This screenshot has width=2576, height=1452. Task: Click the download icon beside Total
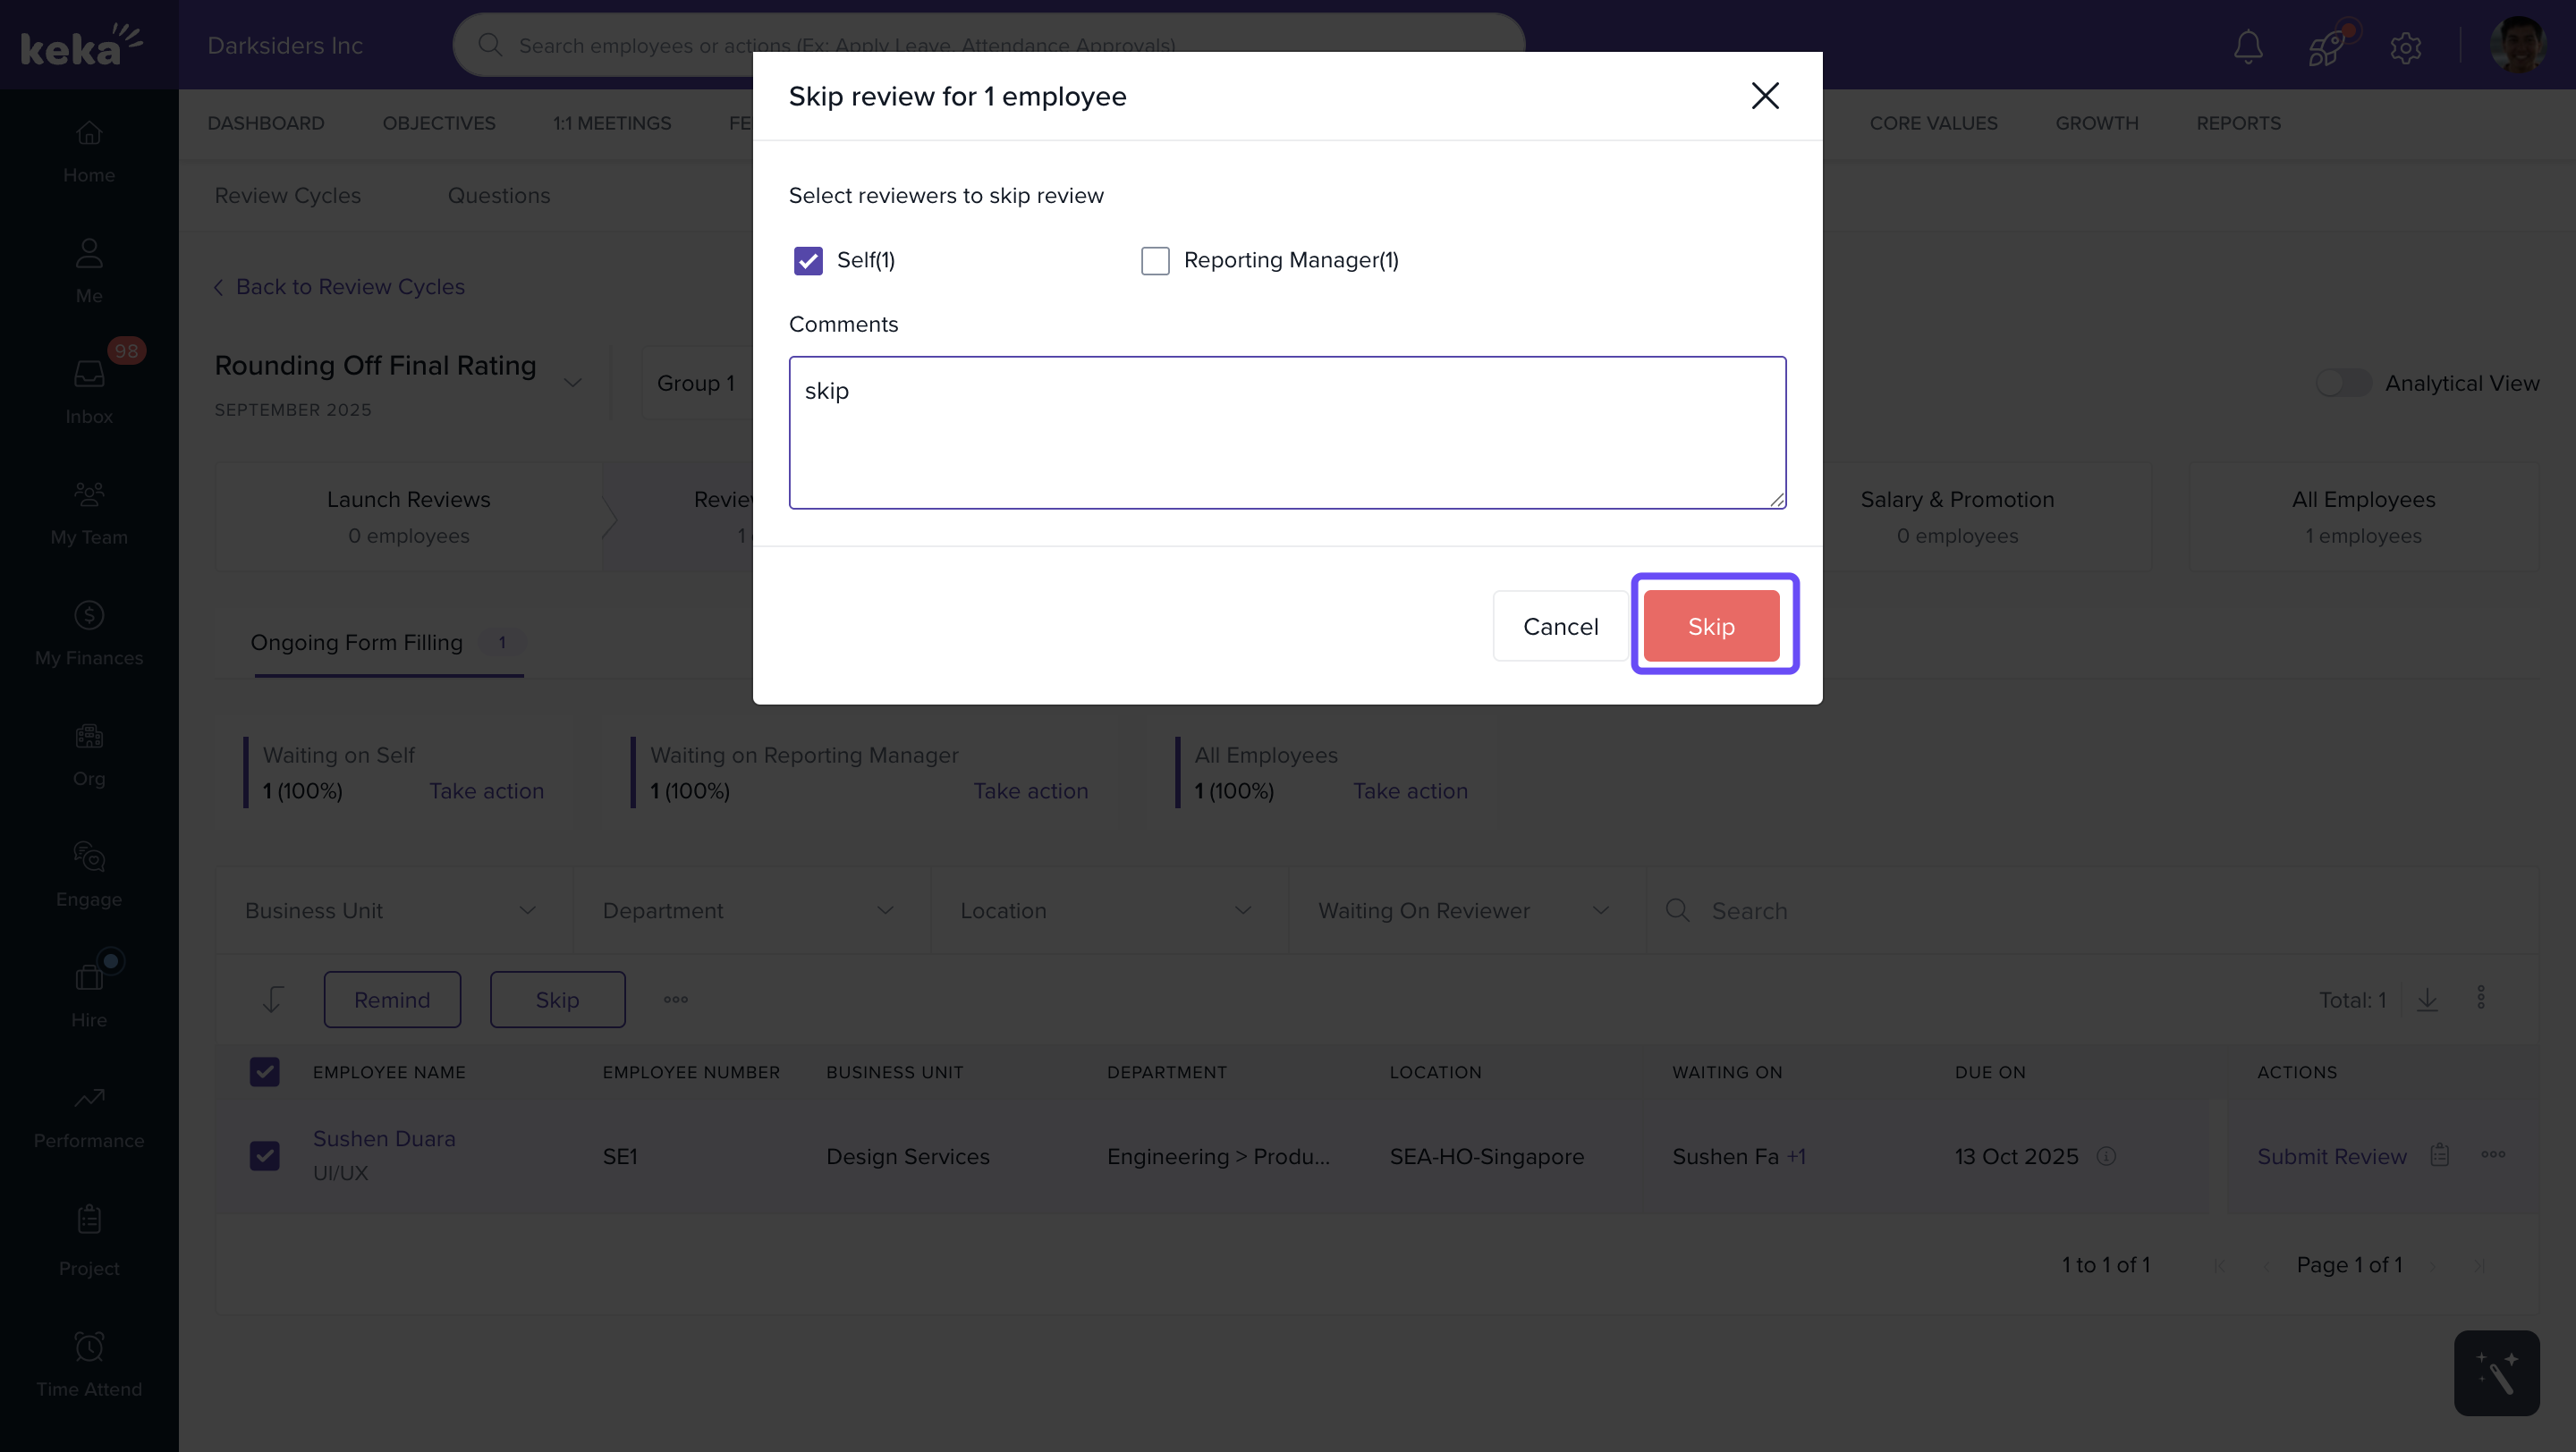pos(2427,1000)
